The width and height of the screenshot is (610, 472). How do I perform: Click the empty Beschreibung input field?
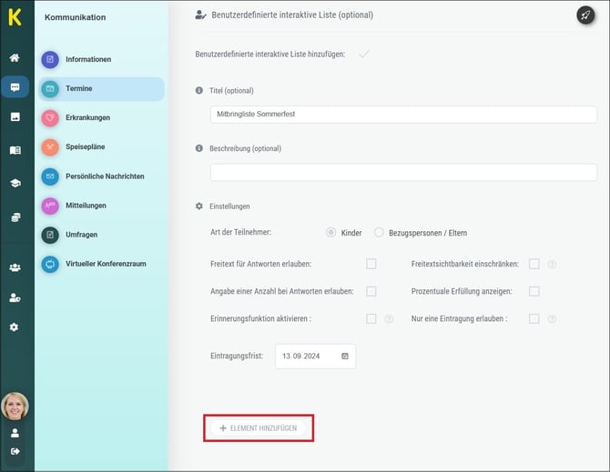pyautogui.click(x=403, y=172)
